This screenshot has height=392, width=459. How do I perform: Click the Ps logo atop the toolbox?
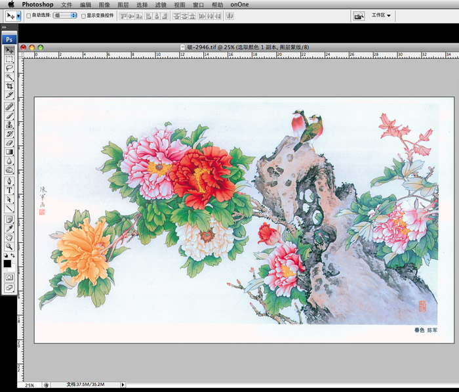point(9,39)
